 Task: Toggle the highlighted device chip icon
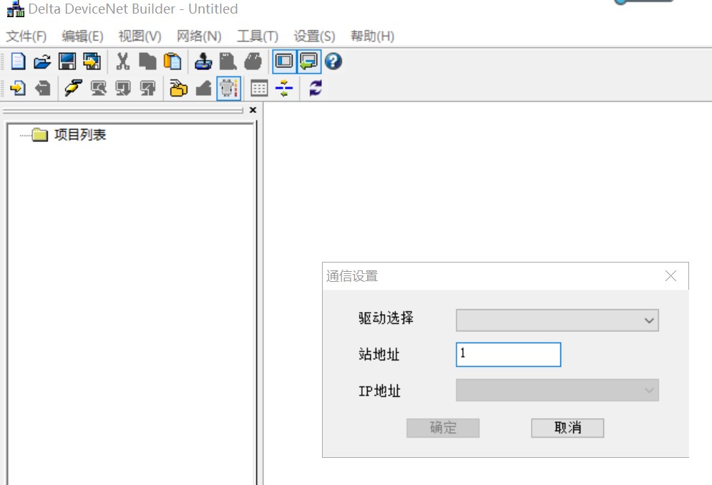point(228,88)
